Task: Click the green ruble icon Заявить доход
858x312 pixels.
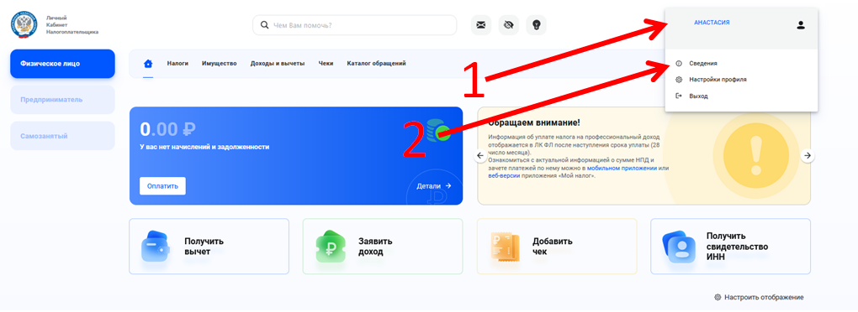Action: click(331, 247)
